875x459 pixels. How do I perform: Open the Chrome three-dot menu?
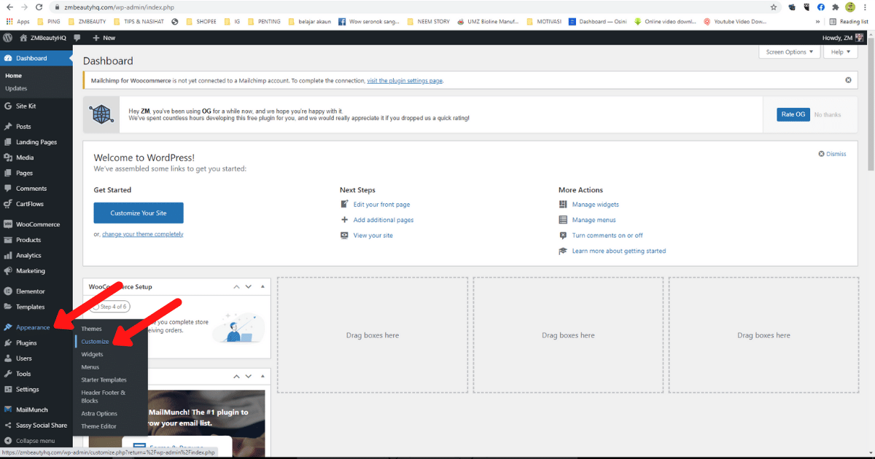(866, 7)
